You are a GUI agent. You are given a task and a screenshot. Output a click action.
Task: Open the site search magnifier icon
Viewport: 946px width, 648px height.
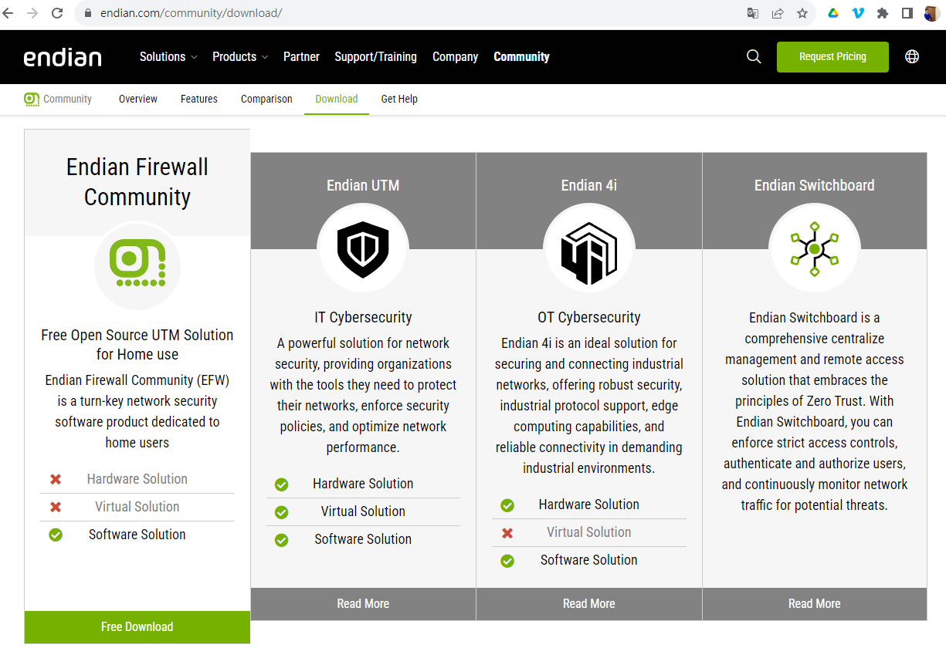tap(754, 56)
